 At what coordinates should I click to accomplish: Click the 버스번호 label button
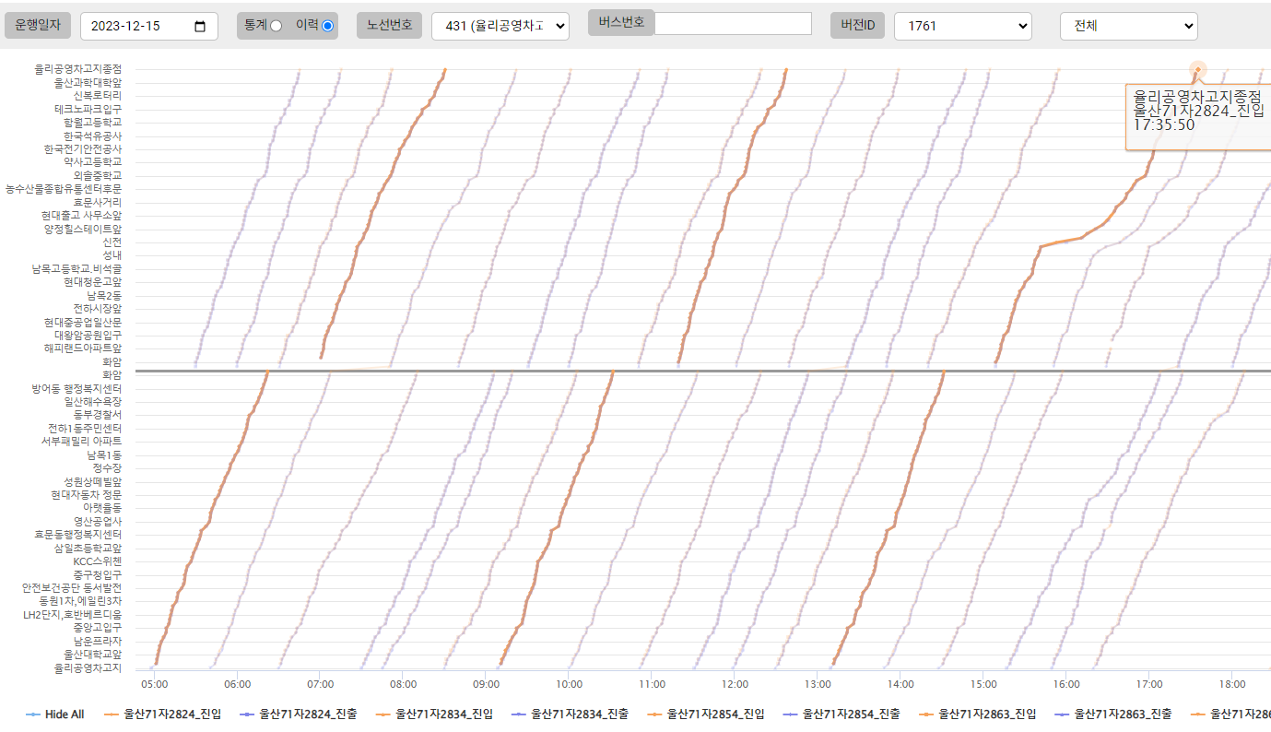click(x=620, y=22)
